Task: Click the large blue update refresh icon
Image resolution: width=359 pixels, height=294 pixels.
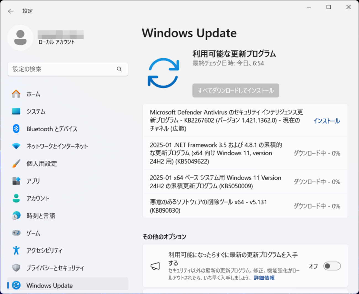Action: pyautogui.click(x=163, y=73)
